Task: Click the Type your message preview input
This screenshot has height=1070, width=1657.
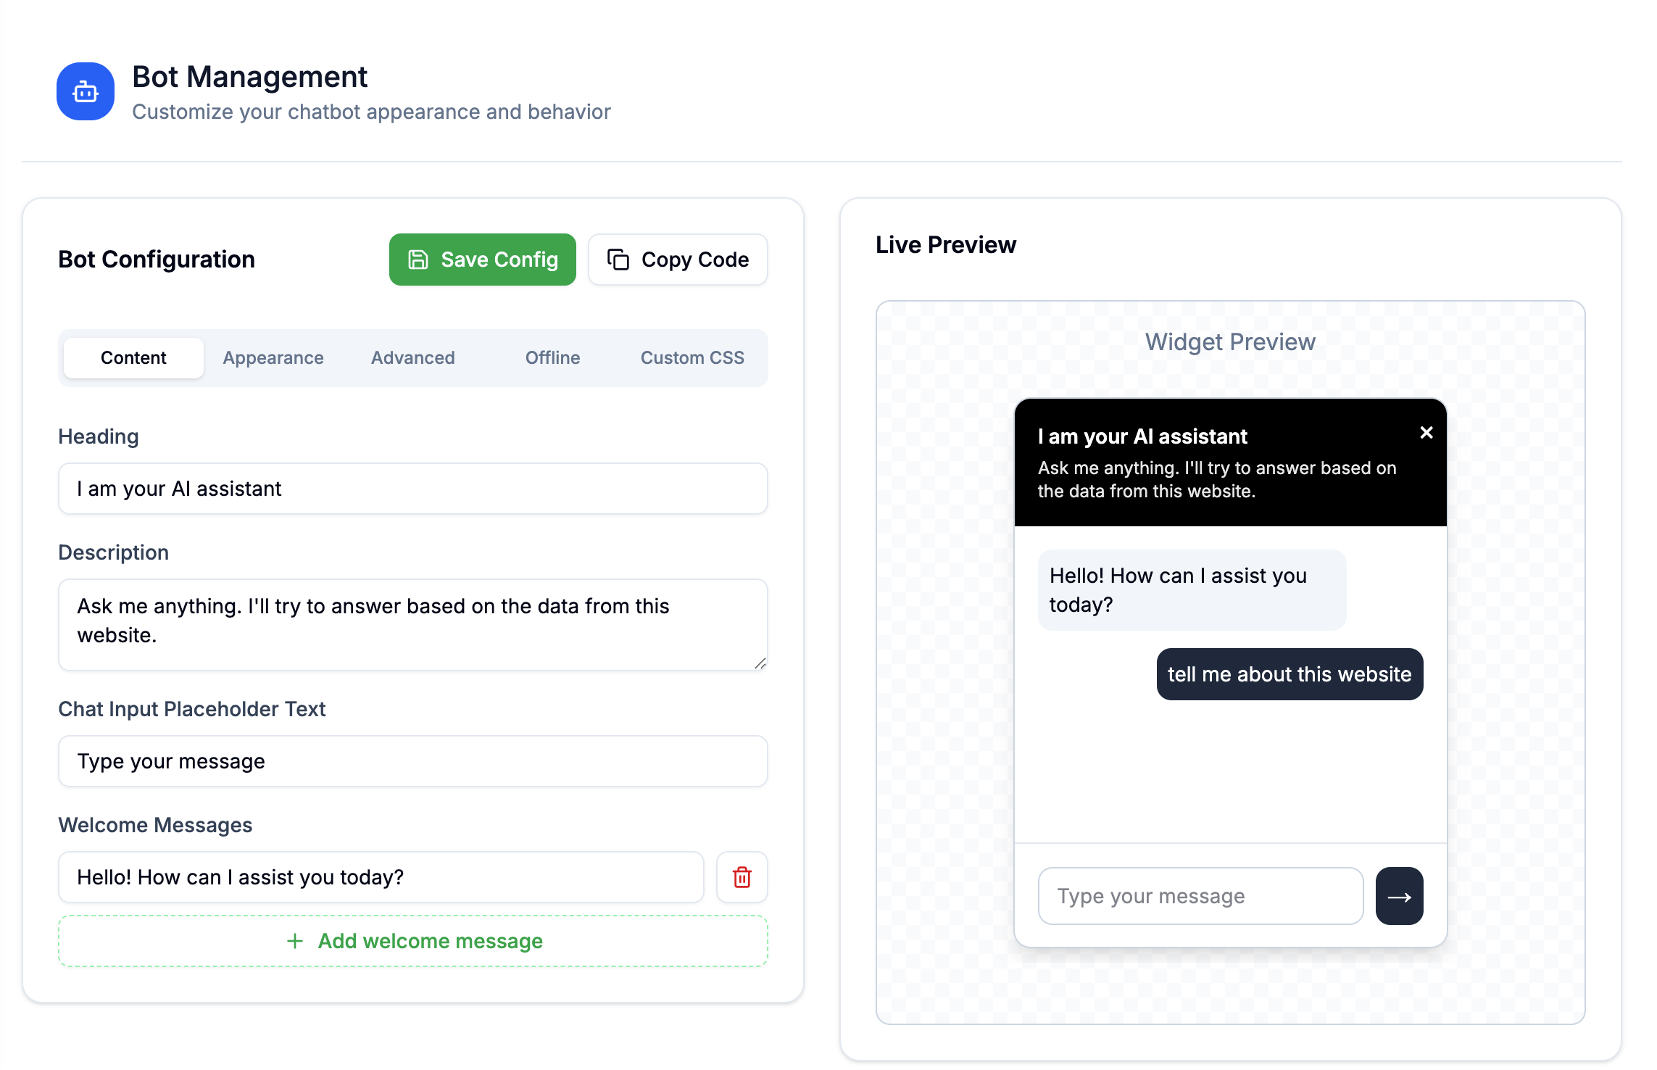Action: coord(1200,896)
